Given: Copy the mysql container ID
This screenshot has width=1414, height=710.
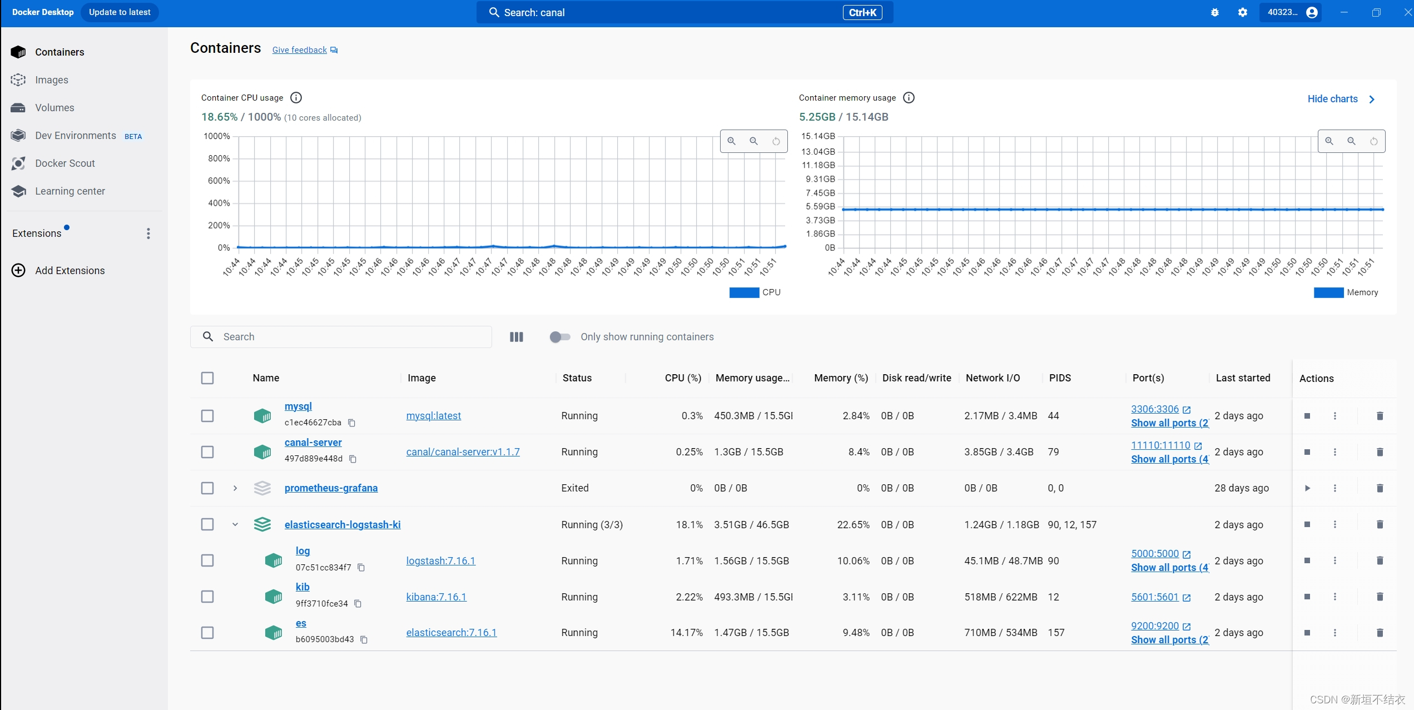Looking at the screenshot, I should tap(351, 423).
